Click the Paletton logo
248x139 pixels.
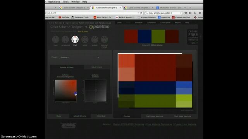click(x=99, y=27)
